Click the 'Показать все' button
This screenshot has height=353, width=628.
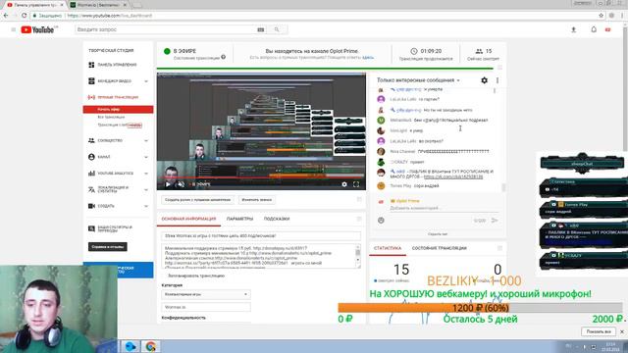pos(599,331)
